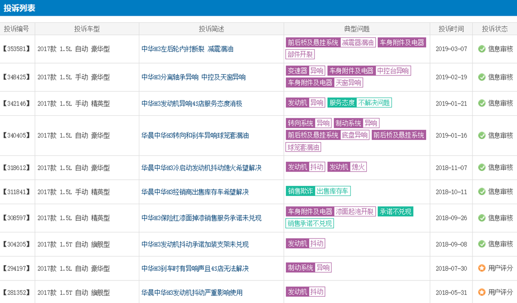Click orange star icon for complaint 281352

(x=482, y=292)
